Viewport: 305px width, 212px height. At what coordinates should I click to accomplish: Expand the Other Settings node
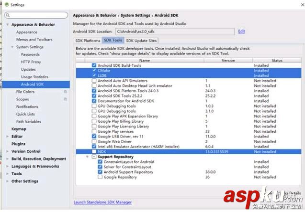8,181
